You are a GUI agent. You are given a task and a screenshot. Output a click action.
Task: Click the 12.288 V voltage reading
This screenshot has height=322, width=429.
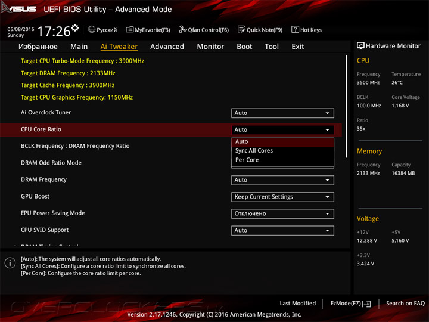coord(367,240)
